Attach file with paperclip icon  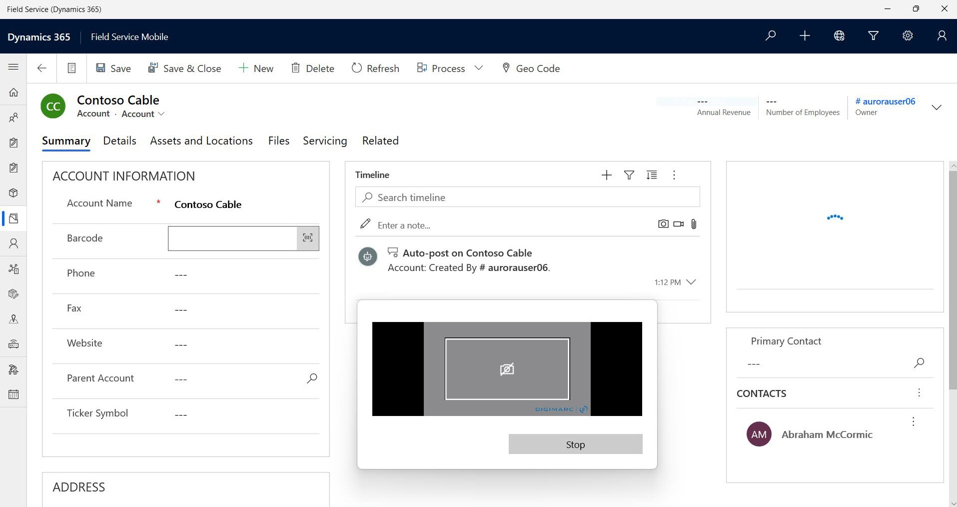[x=694, y=224]
